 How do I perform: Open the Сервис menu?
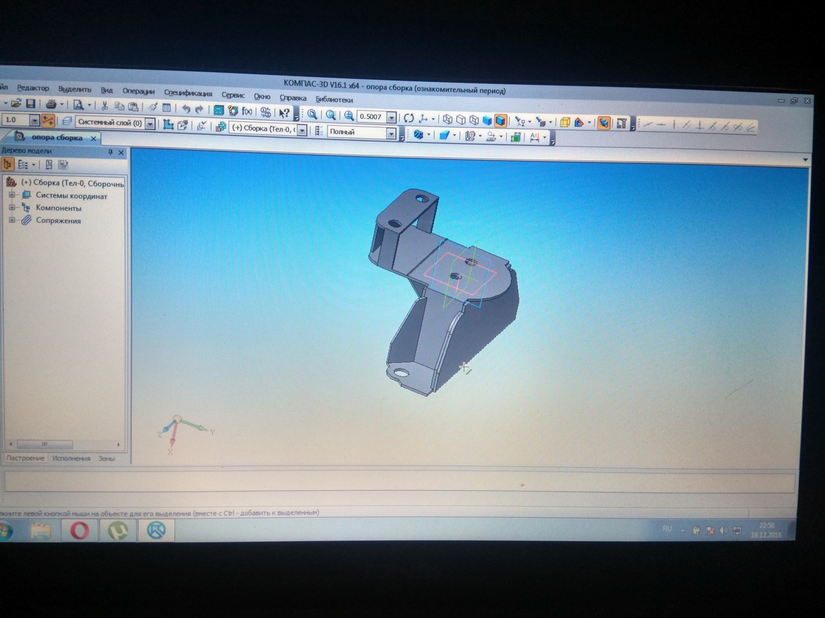coord(233,95)
